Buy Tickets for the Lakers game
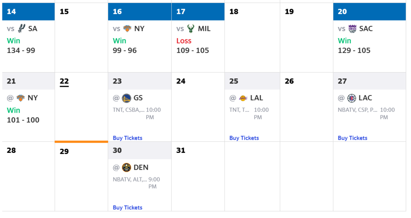 pyautogui.click(x=244, y=138)
